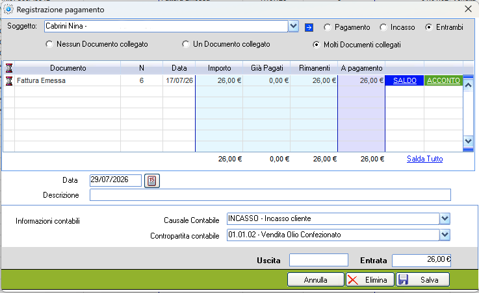Close the Registrazione pagamento dialog
The height and width of the screenshot is (293, 479).
pyautogui.click(x=468, y=9)
